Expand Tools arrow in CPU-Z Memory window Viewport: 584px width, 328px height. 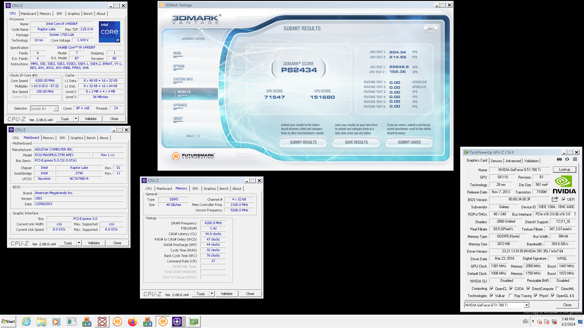[212, 294]
